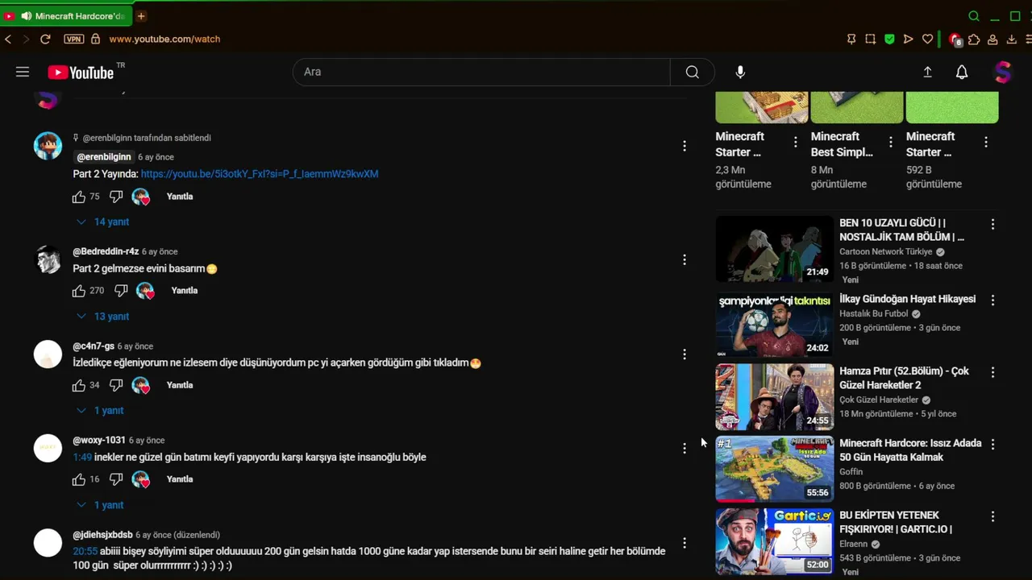Open options for the @woxy-1031 comment
Image resolution: width=1032 pixels, height=580 pixels.
point(685,449)
